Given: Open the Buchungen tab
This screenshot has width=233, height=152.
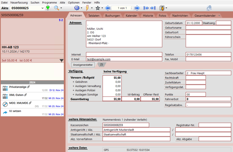Looking at the screenshot, I should (x=112, y=16).
